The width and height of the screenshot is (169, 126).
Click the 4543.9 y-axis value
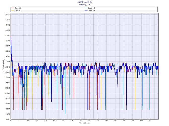(8, 25)
